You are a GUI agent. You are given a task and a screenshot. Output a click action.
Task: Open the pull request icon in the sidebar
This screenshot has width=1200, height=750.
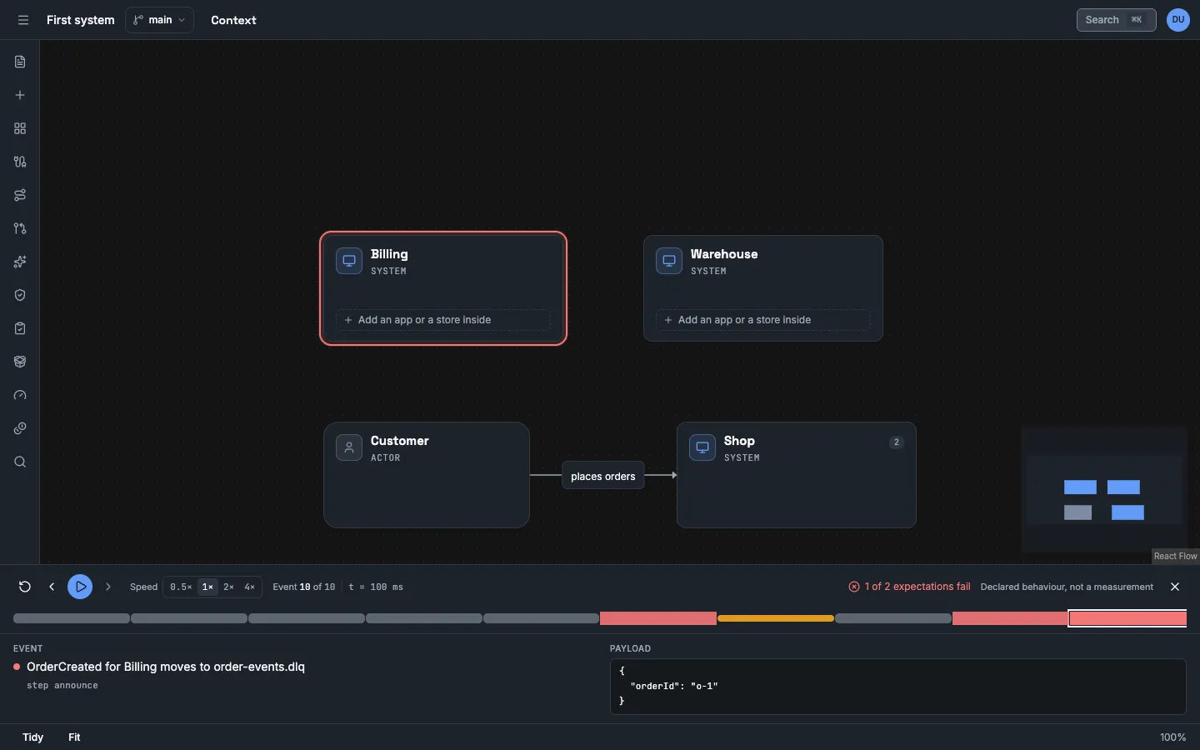pyautogui.click(x=20, y=228)
